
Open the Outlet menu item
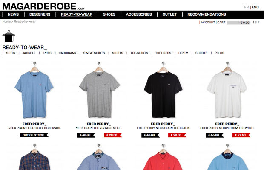point(169,14)
